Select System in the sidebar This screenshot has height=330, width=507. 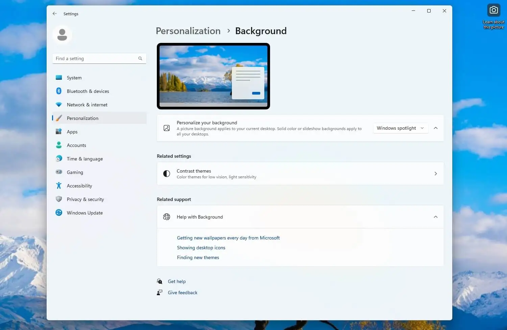pyautogui.click(x=74, y=77)
